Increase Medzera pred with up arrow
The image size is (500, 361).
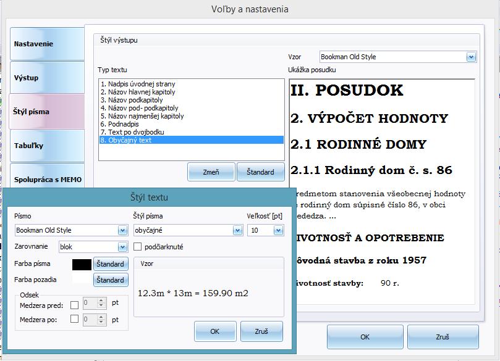point(101,300)
